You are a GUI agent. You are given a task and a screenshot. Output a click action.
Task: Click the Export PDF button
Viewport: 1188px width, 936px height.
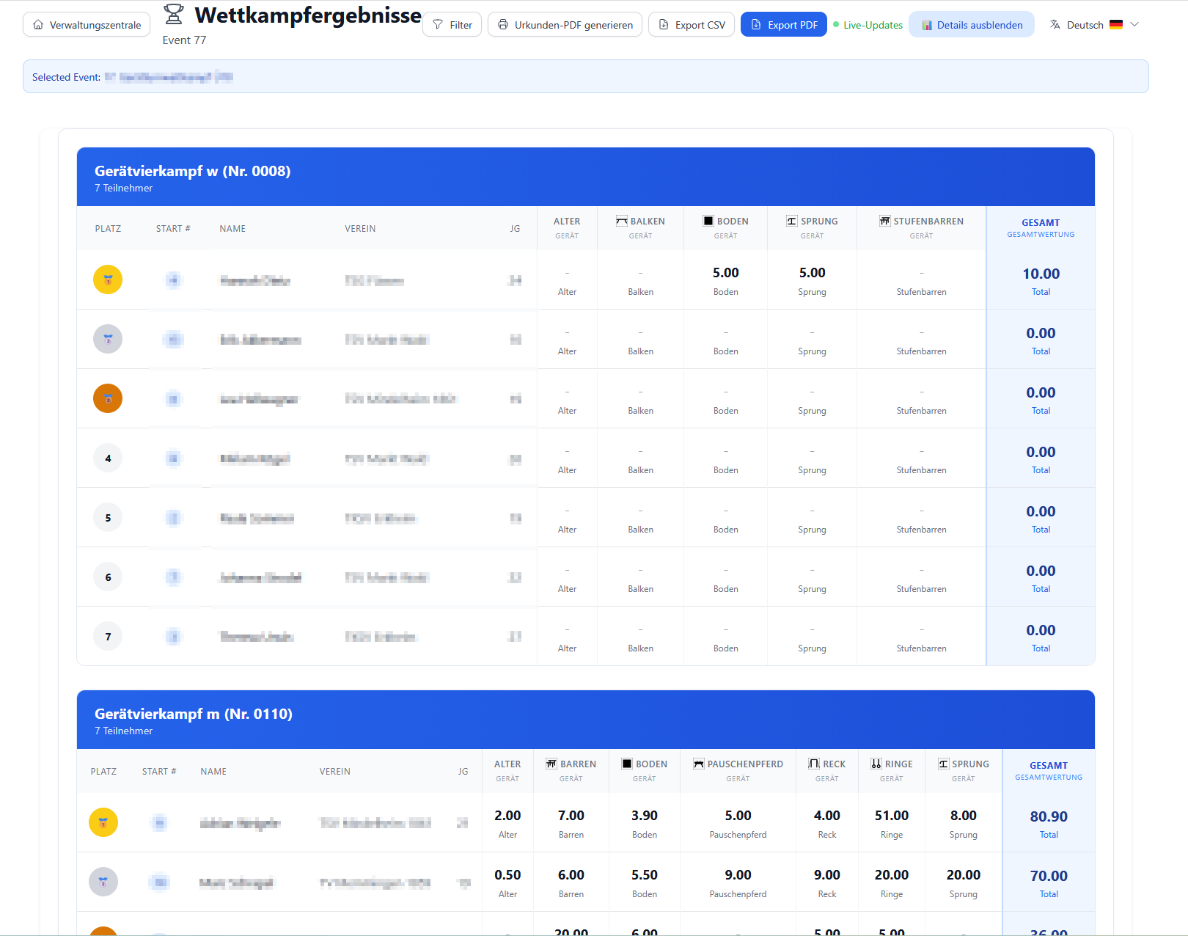click(784, 25)
